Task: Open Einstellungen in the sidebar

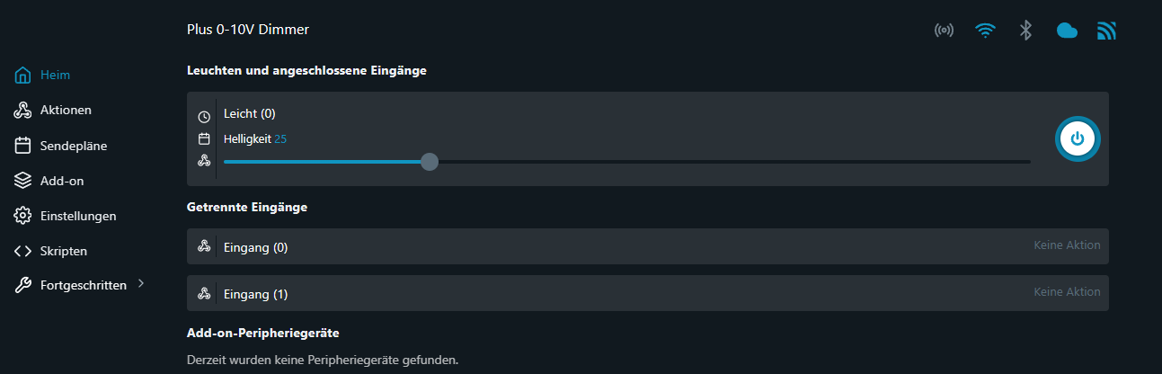Action: coord(77,216)
